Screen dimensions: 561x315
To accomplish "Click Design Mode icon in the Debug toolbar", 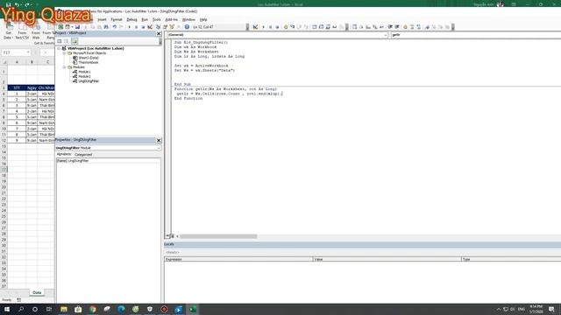I will [255, 27].
